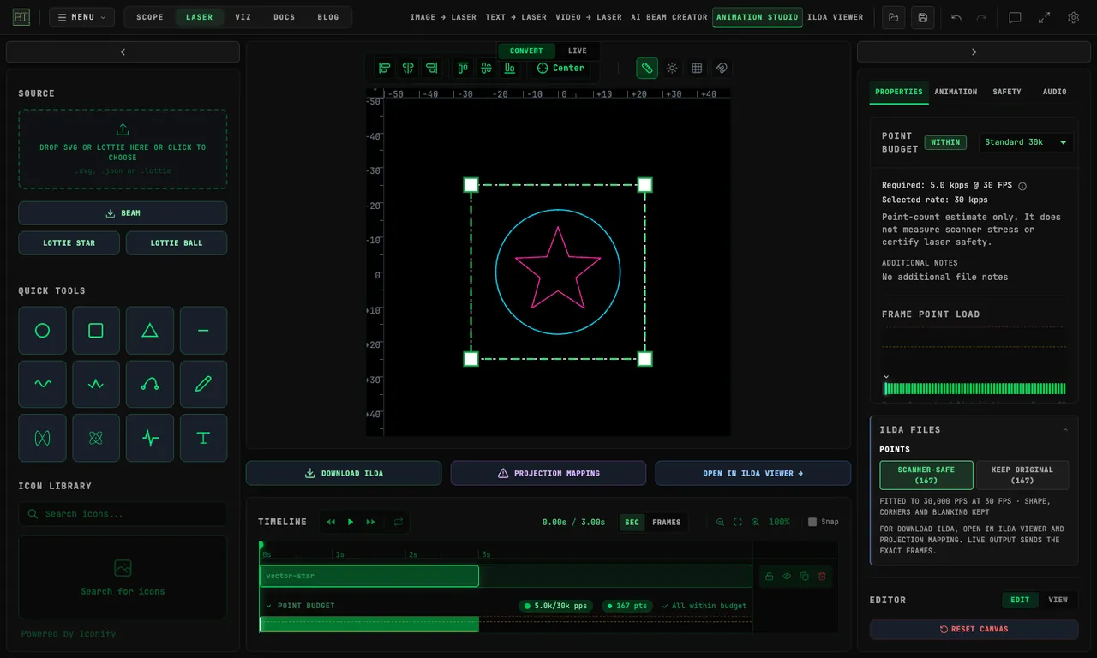Viewport: 1097px width, 658px height.
Task: Go to ILDA Viewer in top navigation
Action: coord(835,17)
